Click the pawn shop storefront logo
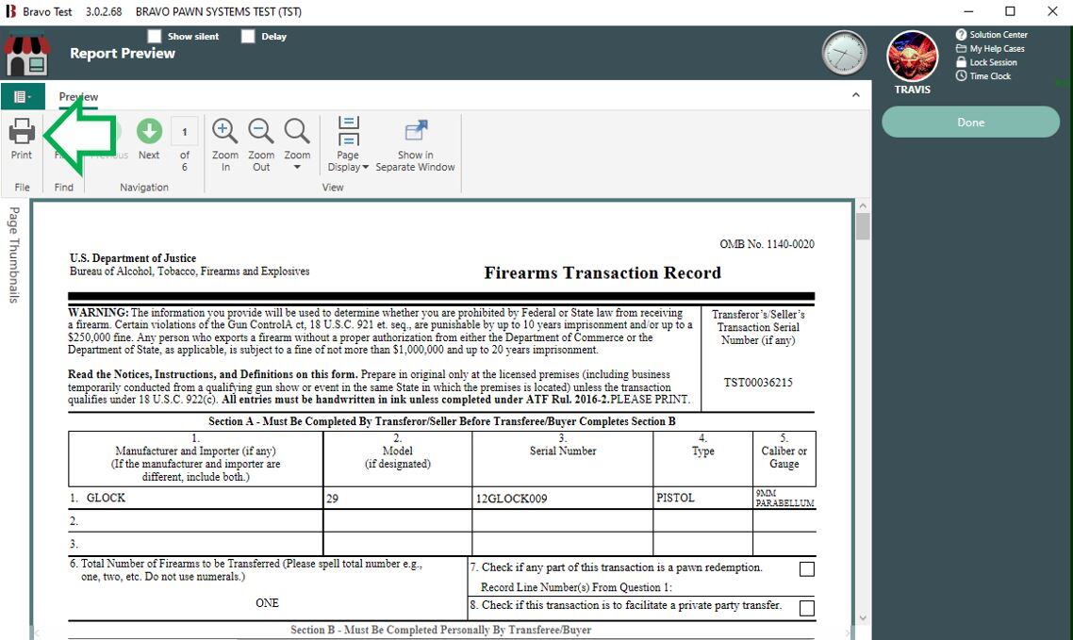 pos(27,55)
